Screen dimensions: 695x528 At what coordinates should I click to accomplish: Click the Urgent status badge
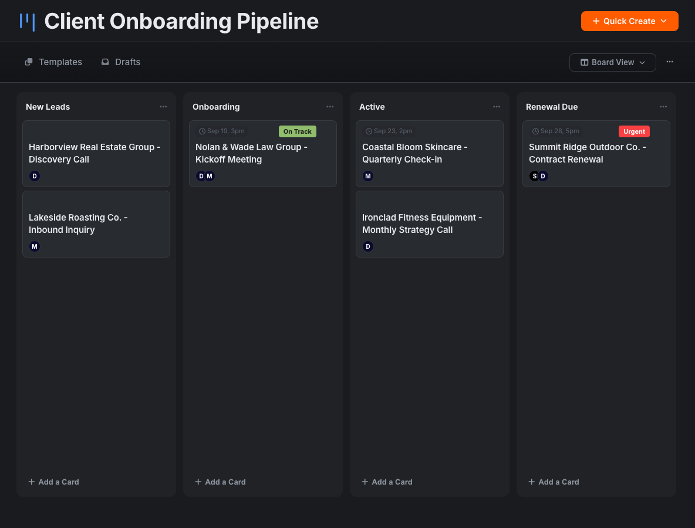click(x=634, y=131)
